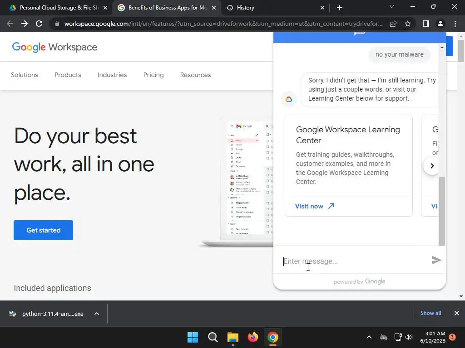Screen dimensions: 465x348
Task: Share this page via address bar icon
Action: coord(393,24)
